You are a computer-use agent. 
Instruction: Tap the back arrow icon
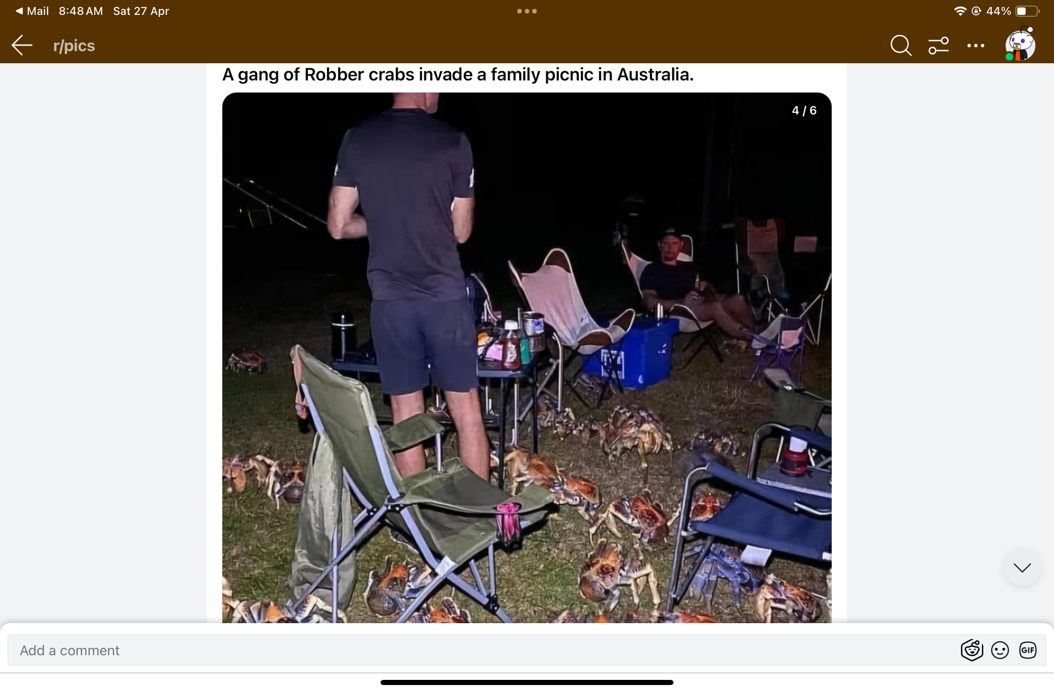pos(22,46)
